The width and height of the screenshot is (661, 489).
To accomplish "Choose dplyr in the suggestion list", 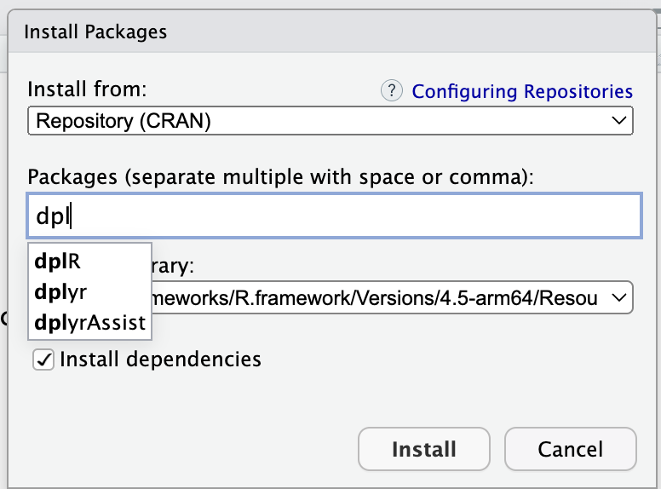I will pyautogui.click(x=60, y=291).
